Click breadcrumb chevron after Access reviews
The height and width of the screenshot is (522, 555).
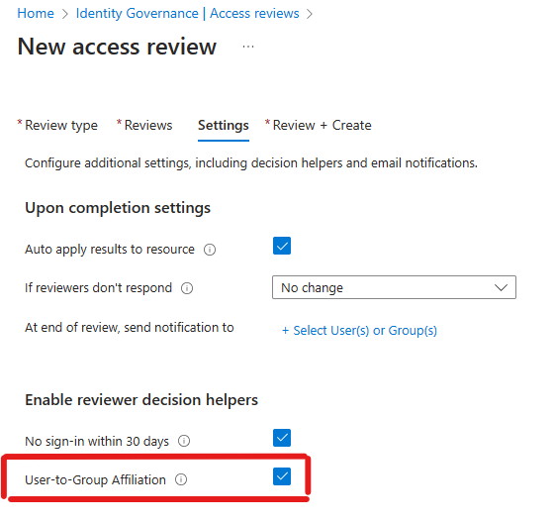[x=310, y=14]
